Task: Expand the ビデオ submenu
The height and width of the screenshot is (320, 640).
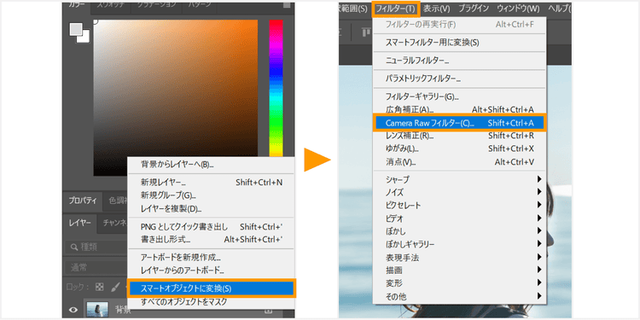Action: pos(459,218)
